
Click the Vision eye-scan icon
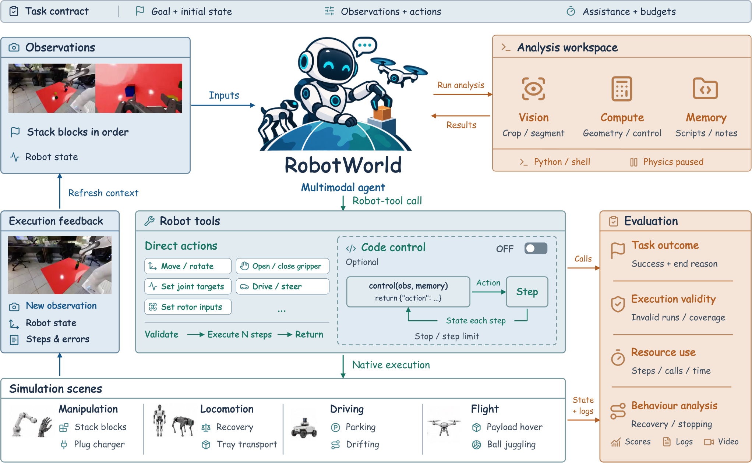click(533, 89)
